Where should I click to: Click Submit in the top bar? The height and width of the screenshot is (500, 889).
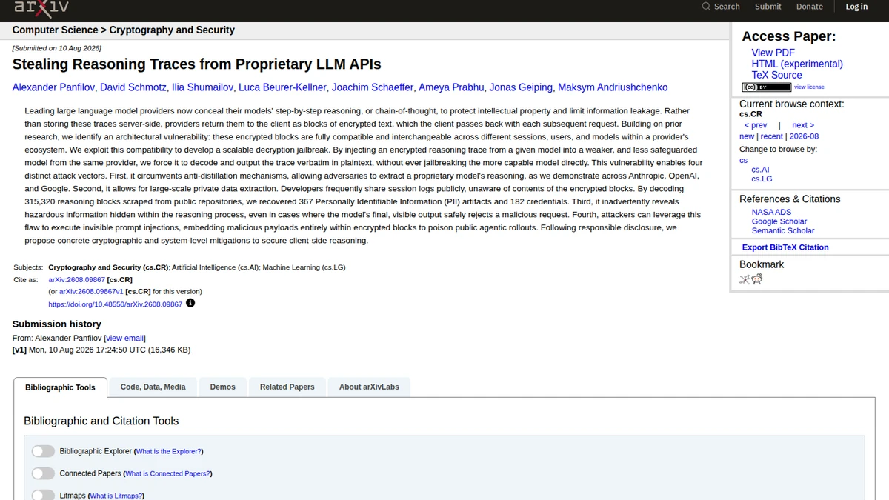[768, 7]
